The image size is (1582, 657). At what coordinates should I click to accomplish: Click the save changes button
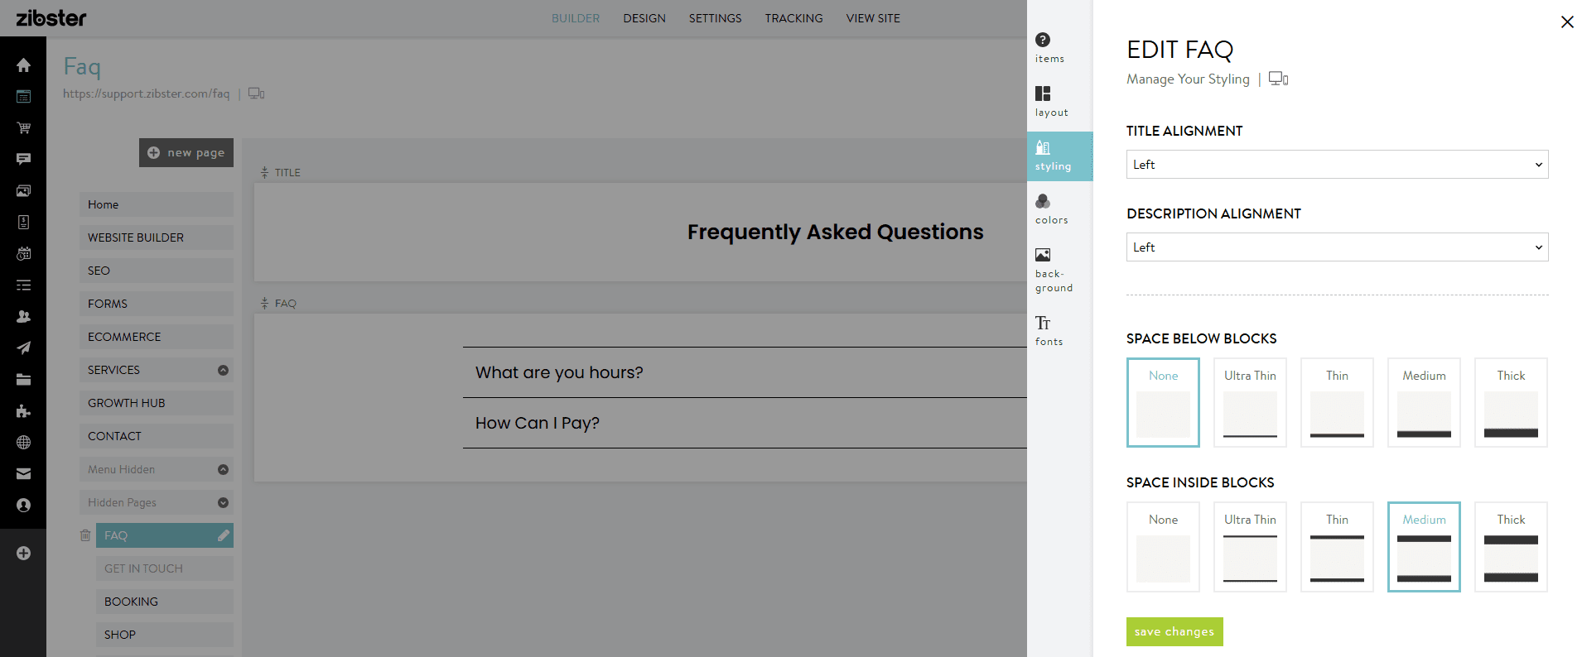point(1174,631)
